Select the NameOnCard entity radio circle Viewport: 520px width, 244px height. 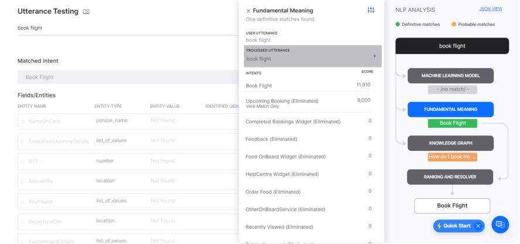click(x=22, y=121)
